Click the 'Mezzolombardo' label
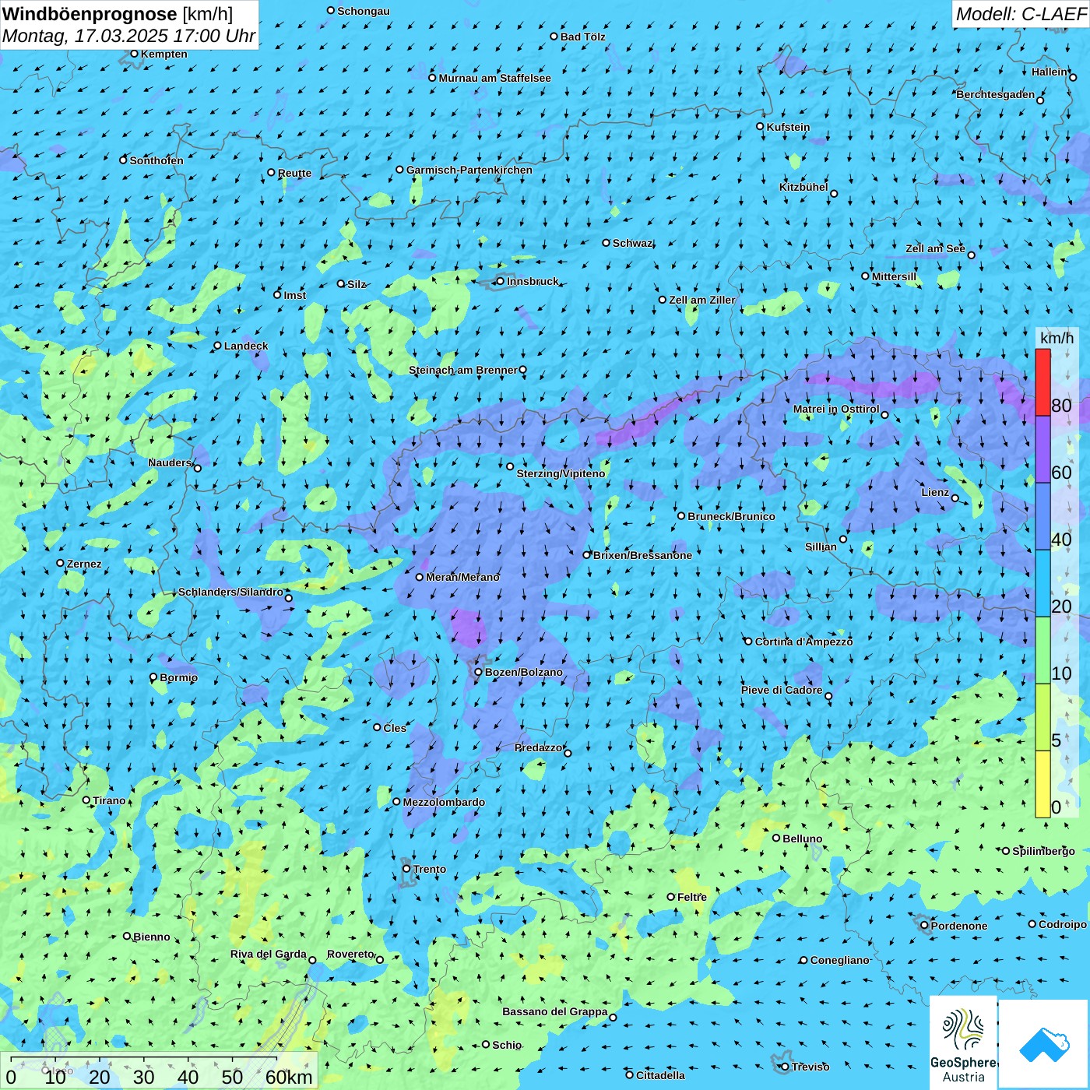 444,802
